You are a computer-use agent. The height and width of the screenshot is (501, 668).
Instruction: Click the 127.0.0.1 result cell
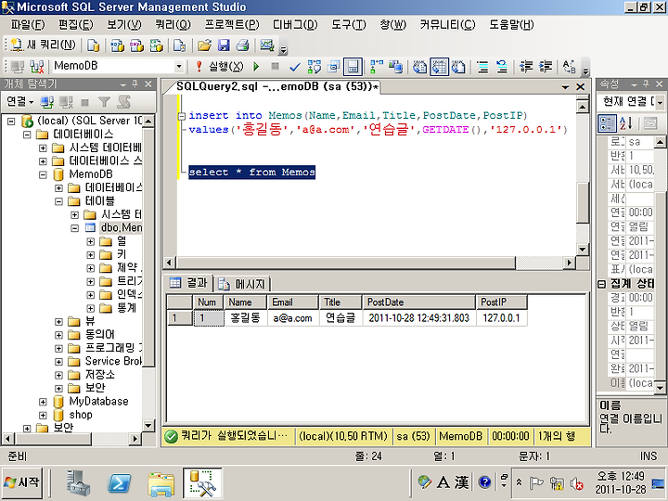click(501, 318)
